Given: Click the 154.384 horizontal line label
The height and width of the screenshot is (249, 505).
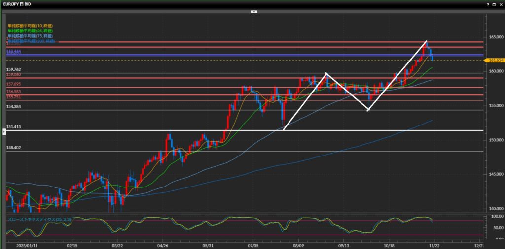Looking at the screenshot, I should coord(13,107).
